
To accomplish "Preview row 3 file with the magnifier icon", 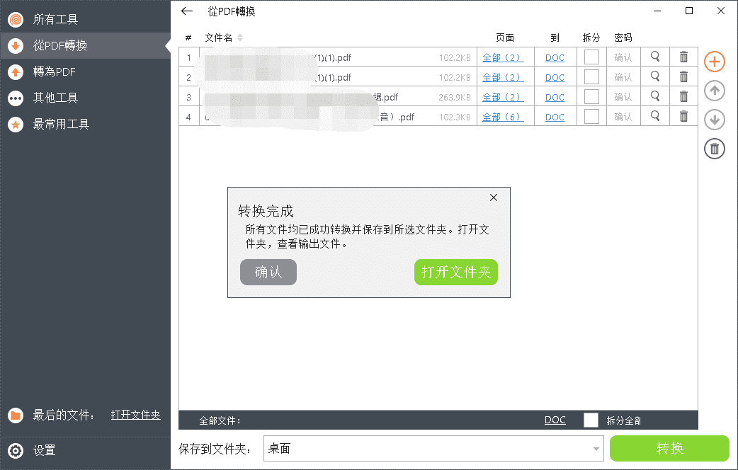I will coord(655,96).
